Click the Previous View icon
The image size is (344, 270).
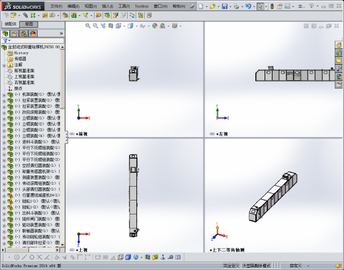(103, 26)
